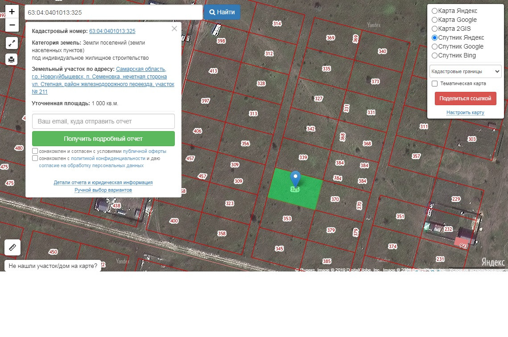Click parcel label 398 on map
Screen dimensions: 508x337
point(221,41)
